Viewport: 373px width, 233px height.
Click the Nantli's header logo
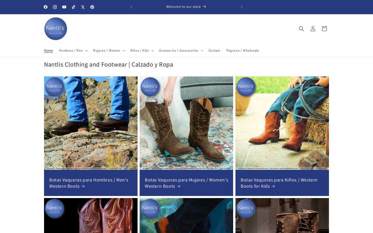point(56,29)
